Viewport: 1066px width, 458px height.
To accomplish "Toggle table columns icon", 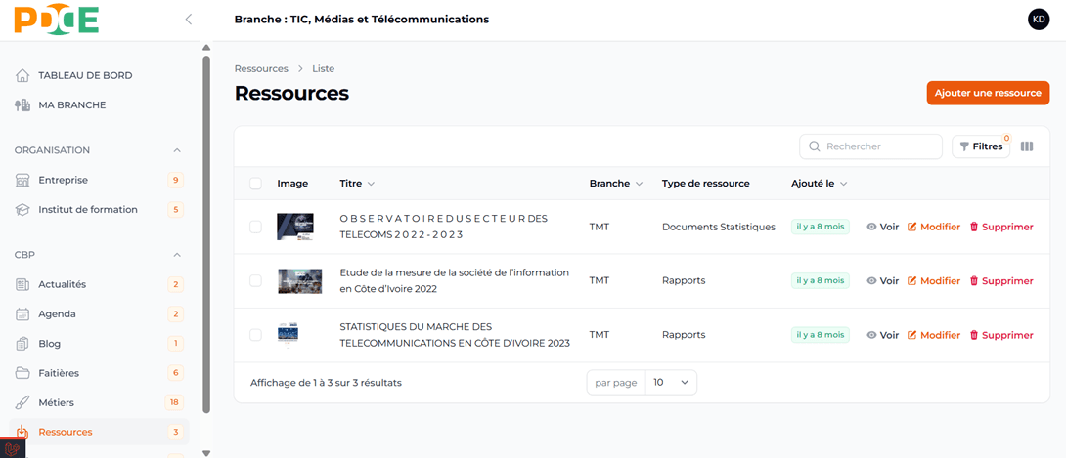I will (x=1027, y=146).
